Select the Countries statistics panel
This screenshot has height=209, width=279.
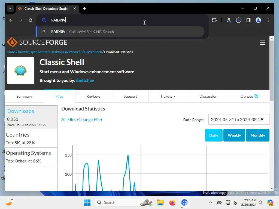31,139
